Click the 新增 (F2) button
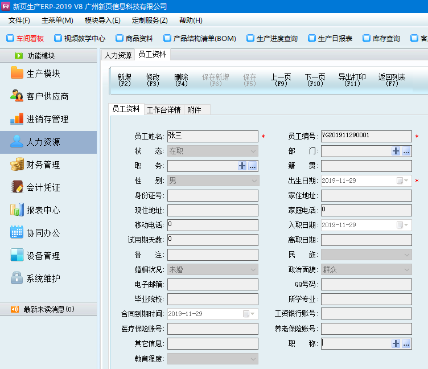Image resolution: width=428 pixels, height=369 pixels. click(x=124, y=80)
